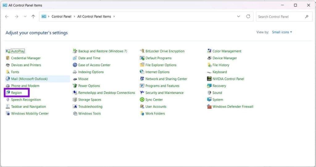
Task: Open the BitLocker Drive Encryption icon
Action: tap(142, 51)
